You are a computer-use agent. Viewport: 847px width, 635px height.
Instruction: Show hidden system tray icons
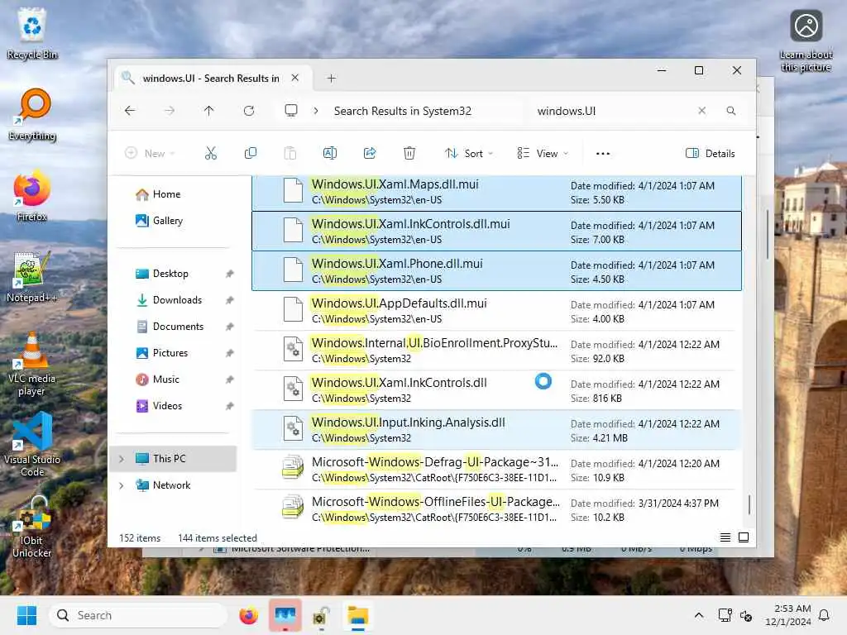coord(698,615)
